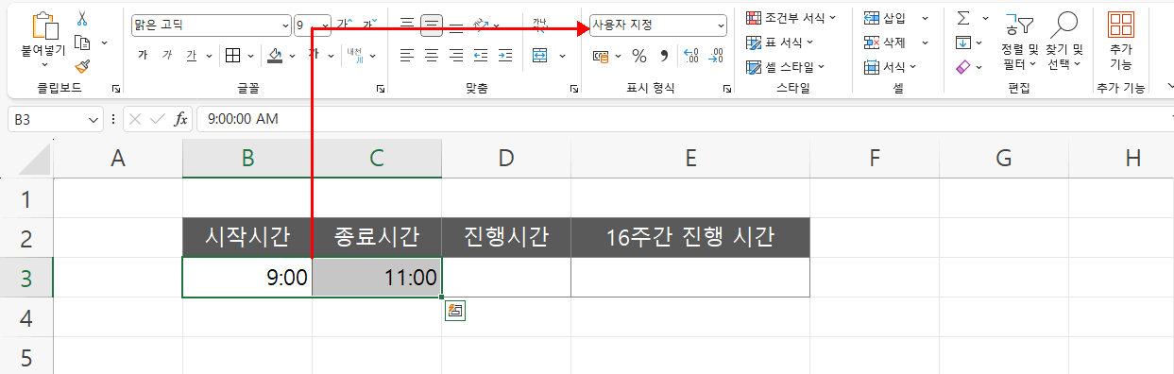This screenshot has height=374, width=1174.
Task: Click the increase decimal icon
Action: tap(690, 56)
